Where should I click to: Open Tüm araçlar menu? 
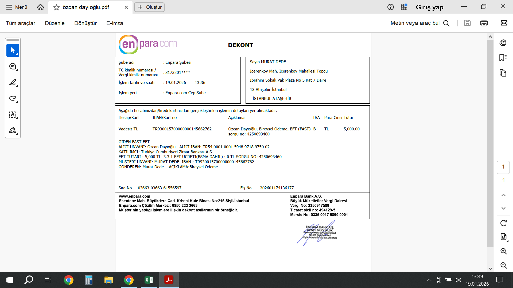(21, 23)
